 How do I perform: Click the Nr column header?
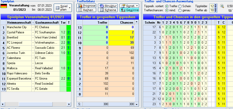tap(159, 23)
